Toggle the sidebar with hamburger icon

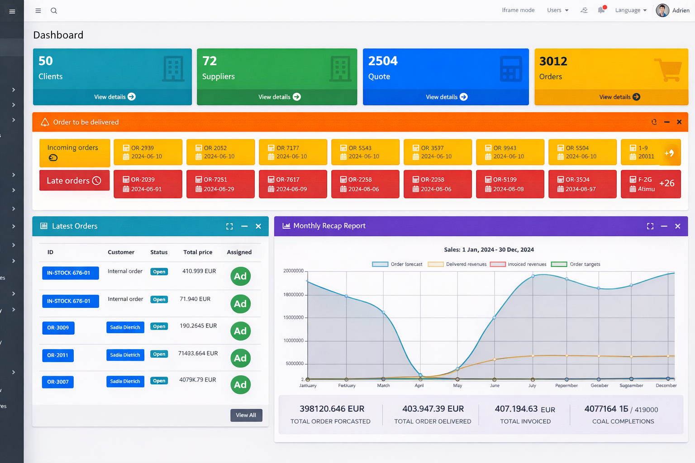pyautogui.click(x=38, y=11)
